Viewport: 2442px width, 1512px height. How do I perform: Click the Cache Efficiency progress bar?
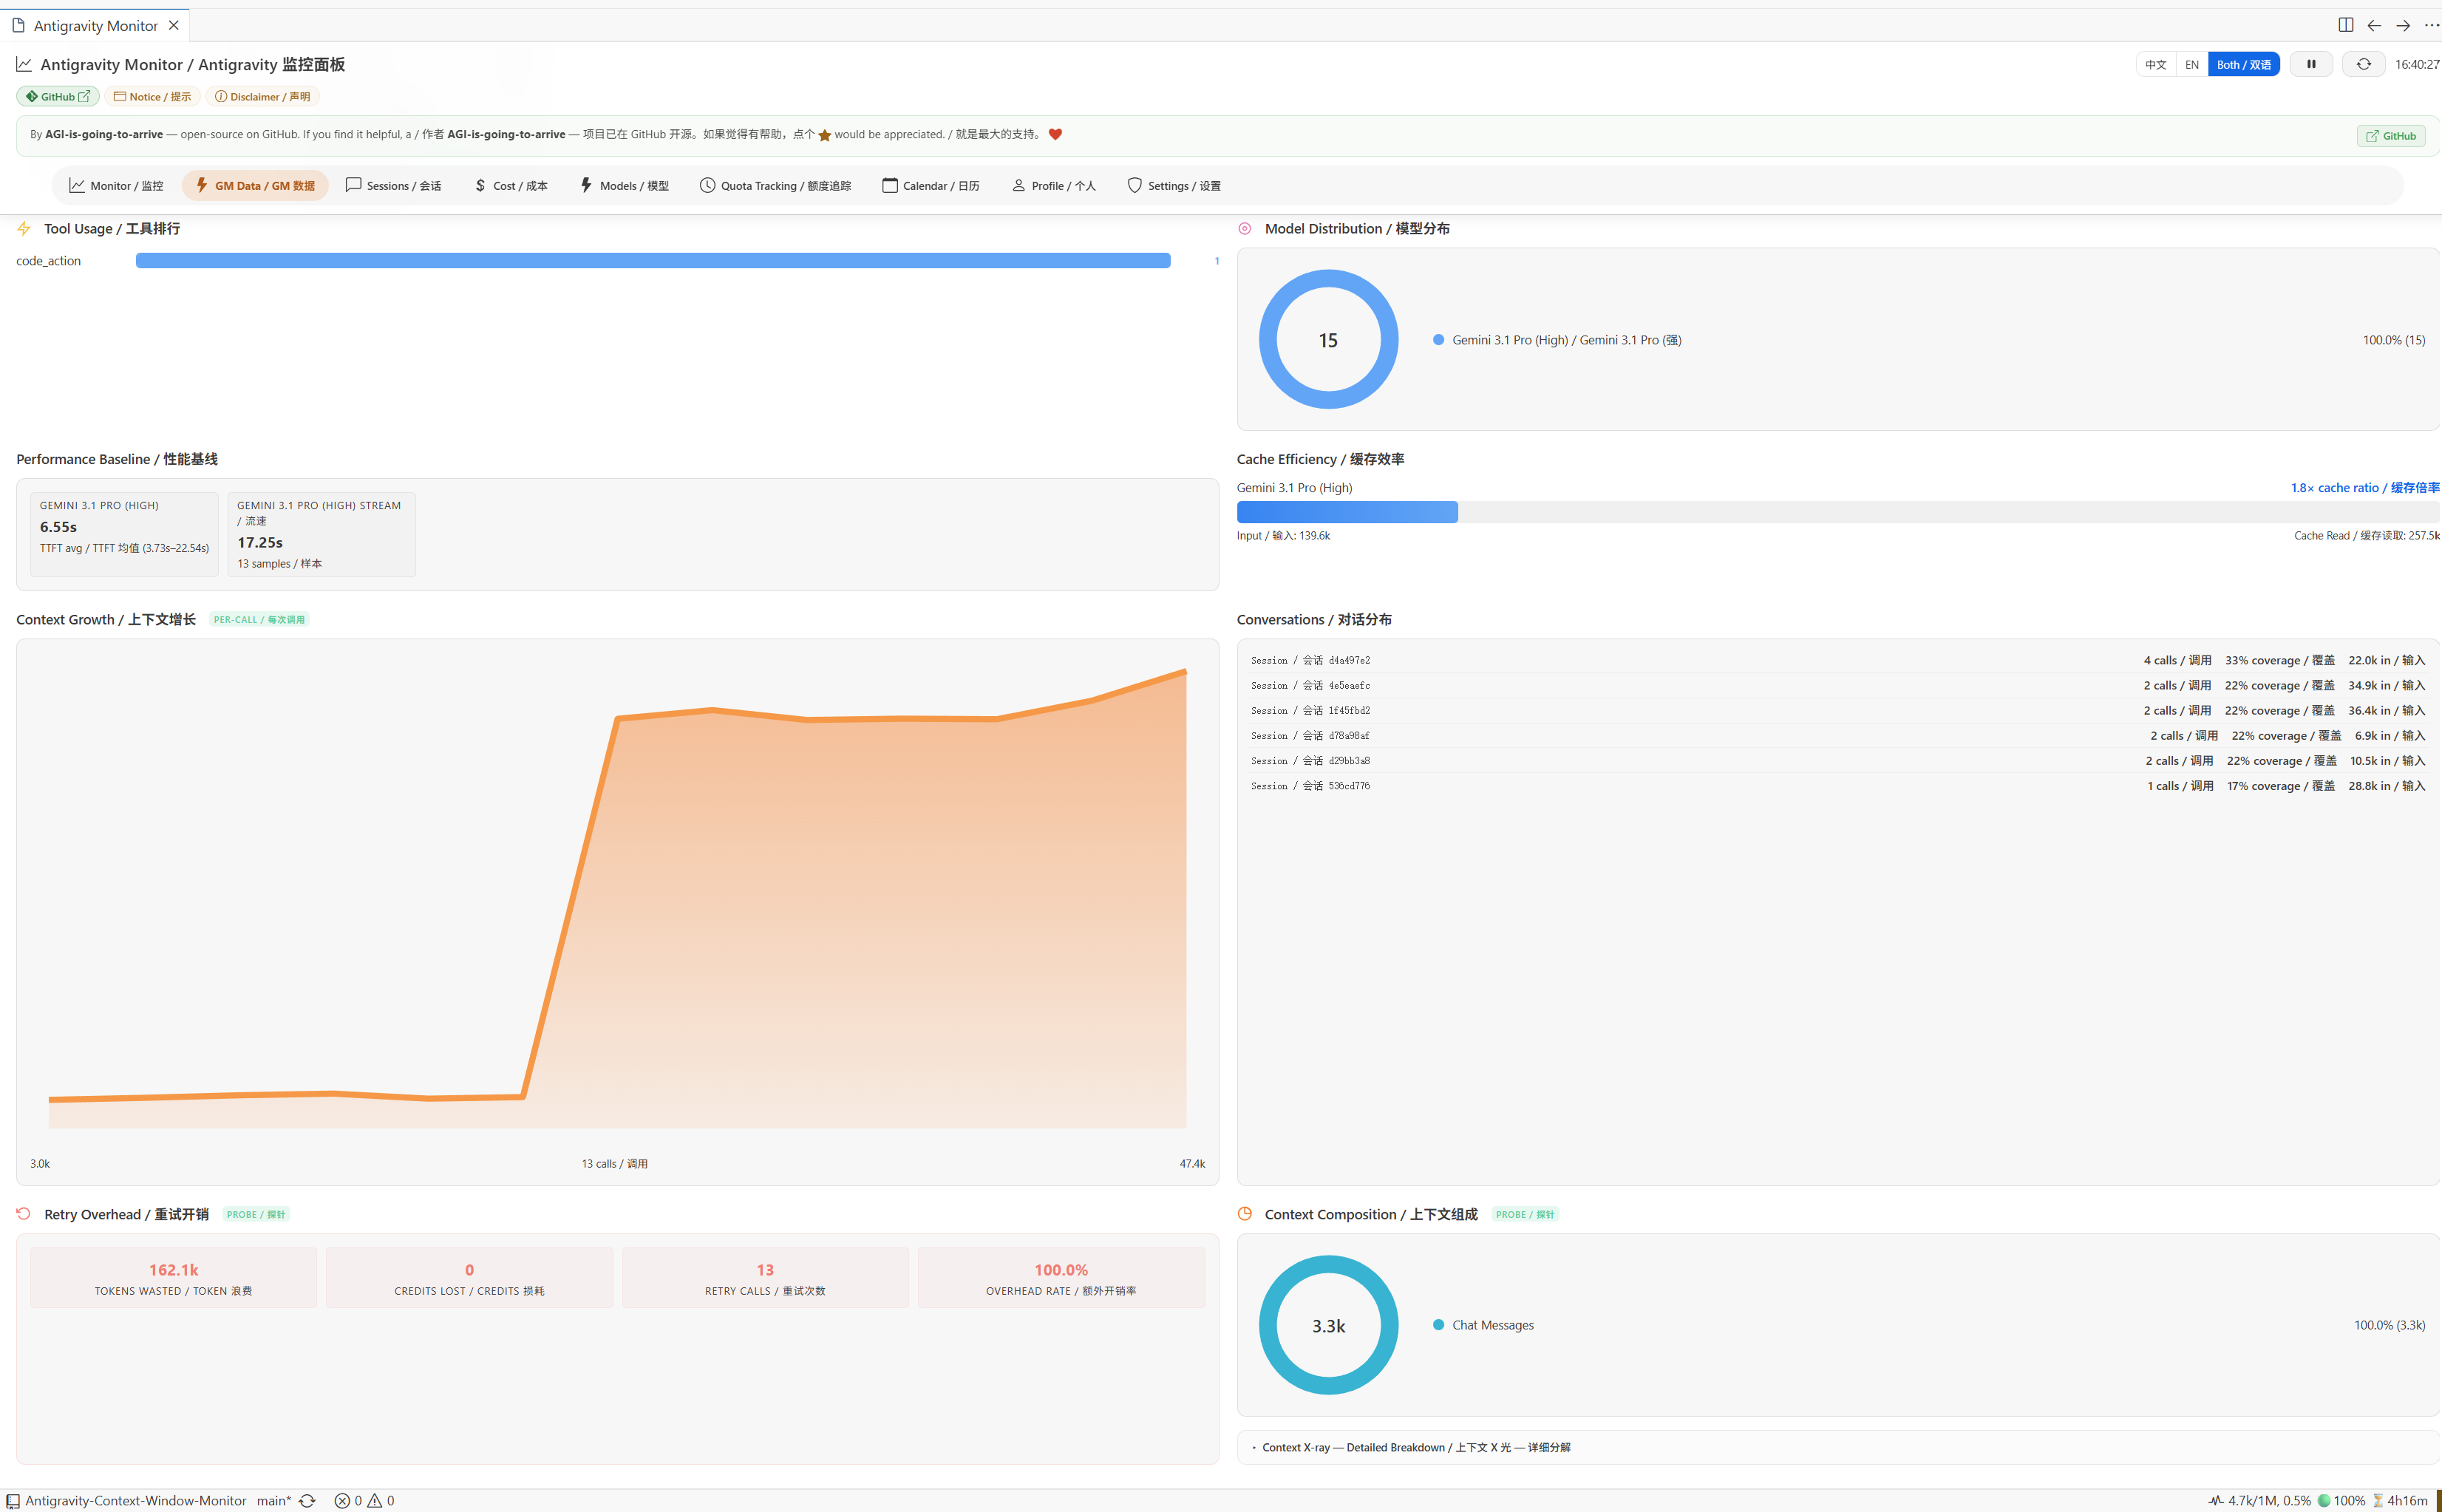(1838, 512)
